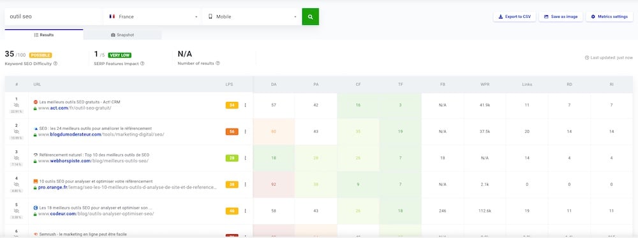Click the LPS column header
The width and height of the screenshot is (638, 238).
pyautogui.click(x=229, y=85)
